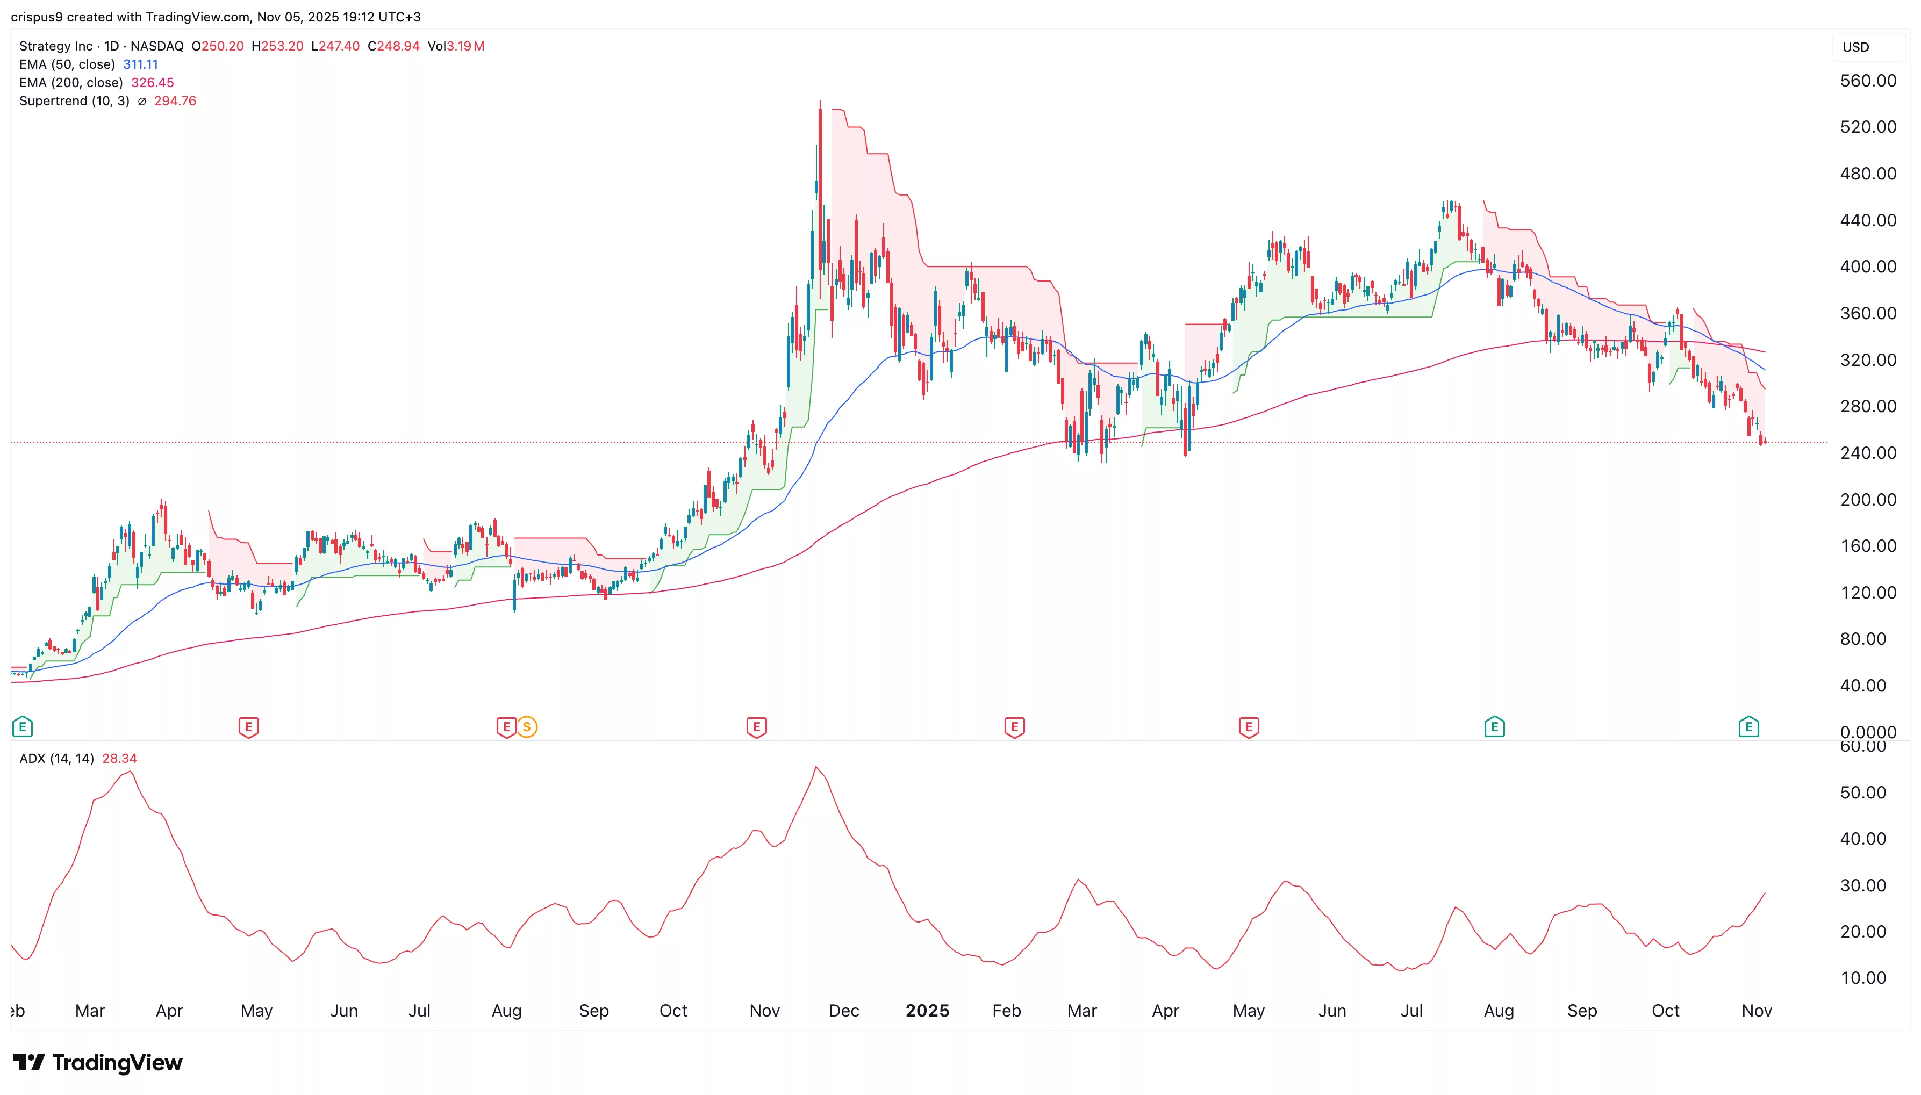The height and width of the screenshot is (1095, 1921).
Task: Click the NASDAQ exchange label
Action: (156, 46)
